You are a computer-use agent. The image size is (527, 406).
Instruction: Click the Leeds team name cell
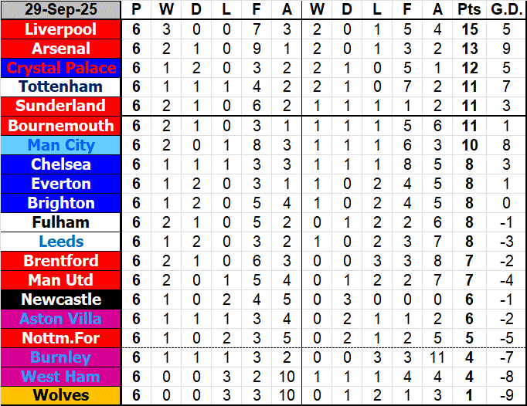(61, 242)
